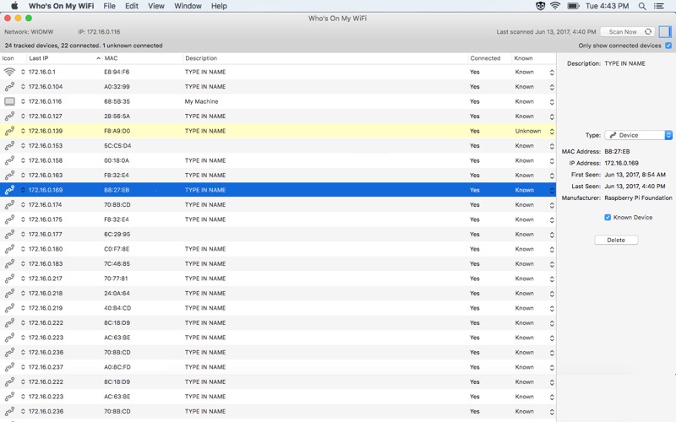This screenshot has height=422, width=676.
Task: Open the icon picker stepper for 172.16.0.217
Action: 23,279
